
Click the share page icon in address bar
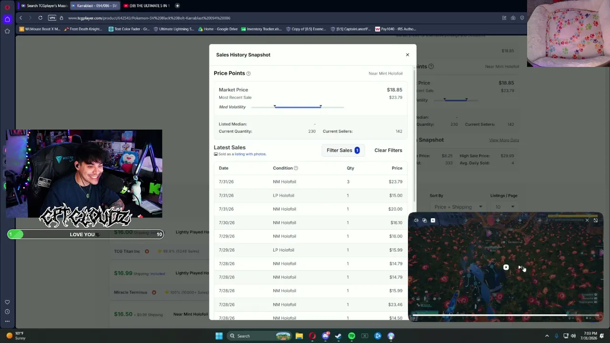click(x=504, y=18)
